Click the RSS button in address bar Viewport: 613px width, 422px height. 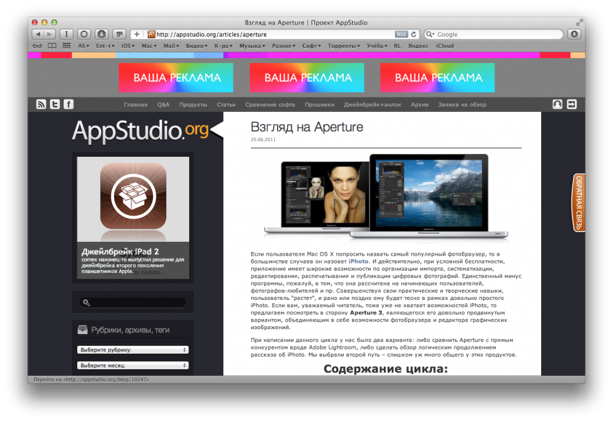tap(402, 35)
